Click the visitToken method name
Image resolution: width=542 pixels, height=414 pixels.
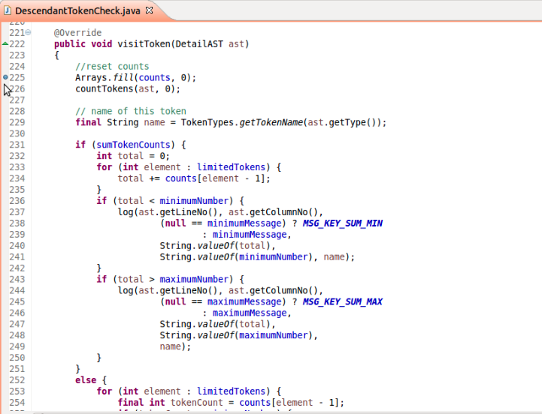coord(144,44)
